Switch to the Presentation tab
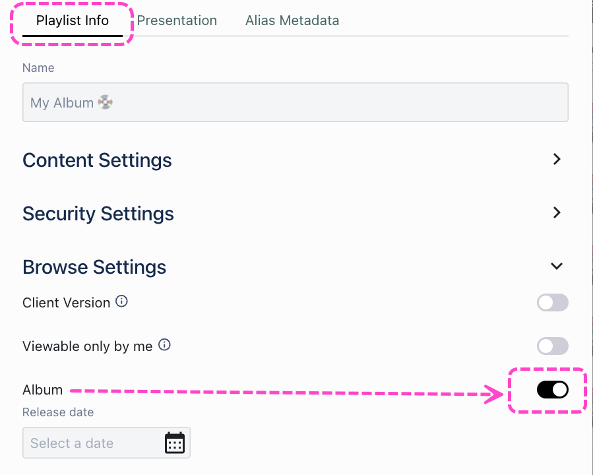Image resolution: width=593 pixels, height=475 pixels. pos(177,20)
